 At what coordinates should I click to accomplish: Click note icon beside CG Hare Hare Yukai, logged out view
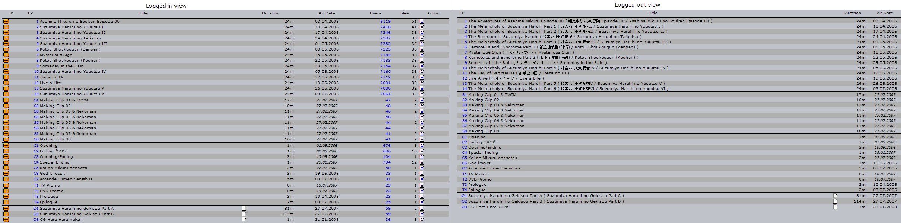tap(835, 207)
